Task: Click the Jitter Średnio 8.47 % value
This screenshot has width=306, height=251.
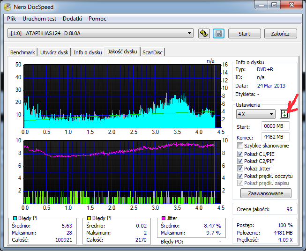Action: [212, 226]
